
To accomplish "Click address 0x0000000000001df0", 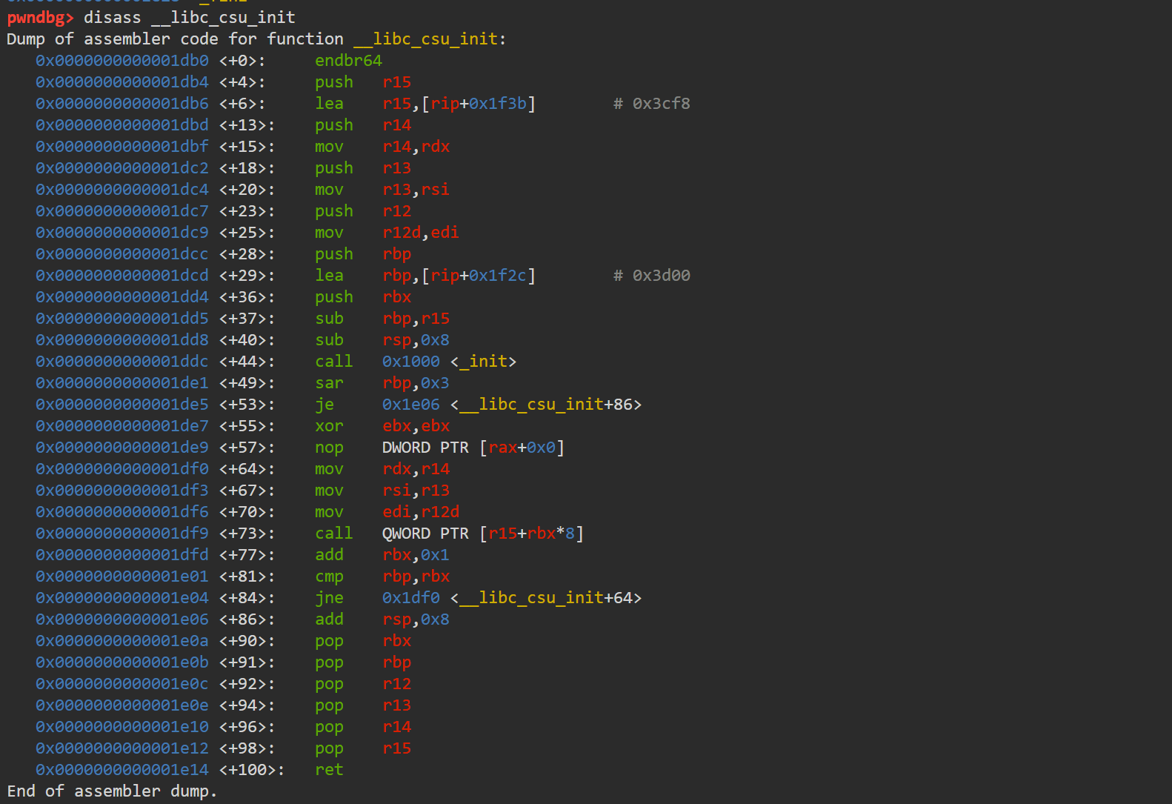I will pos(122,468).
